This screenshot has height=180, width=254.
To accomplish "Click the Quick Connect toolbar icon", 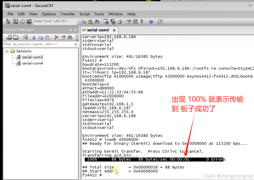I will (x=15, y=22).
